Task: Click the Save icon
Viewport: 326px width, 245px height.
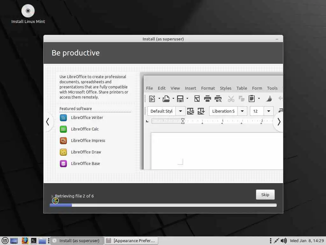Action: [180, 99]
